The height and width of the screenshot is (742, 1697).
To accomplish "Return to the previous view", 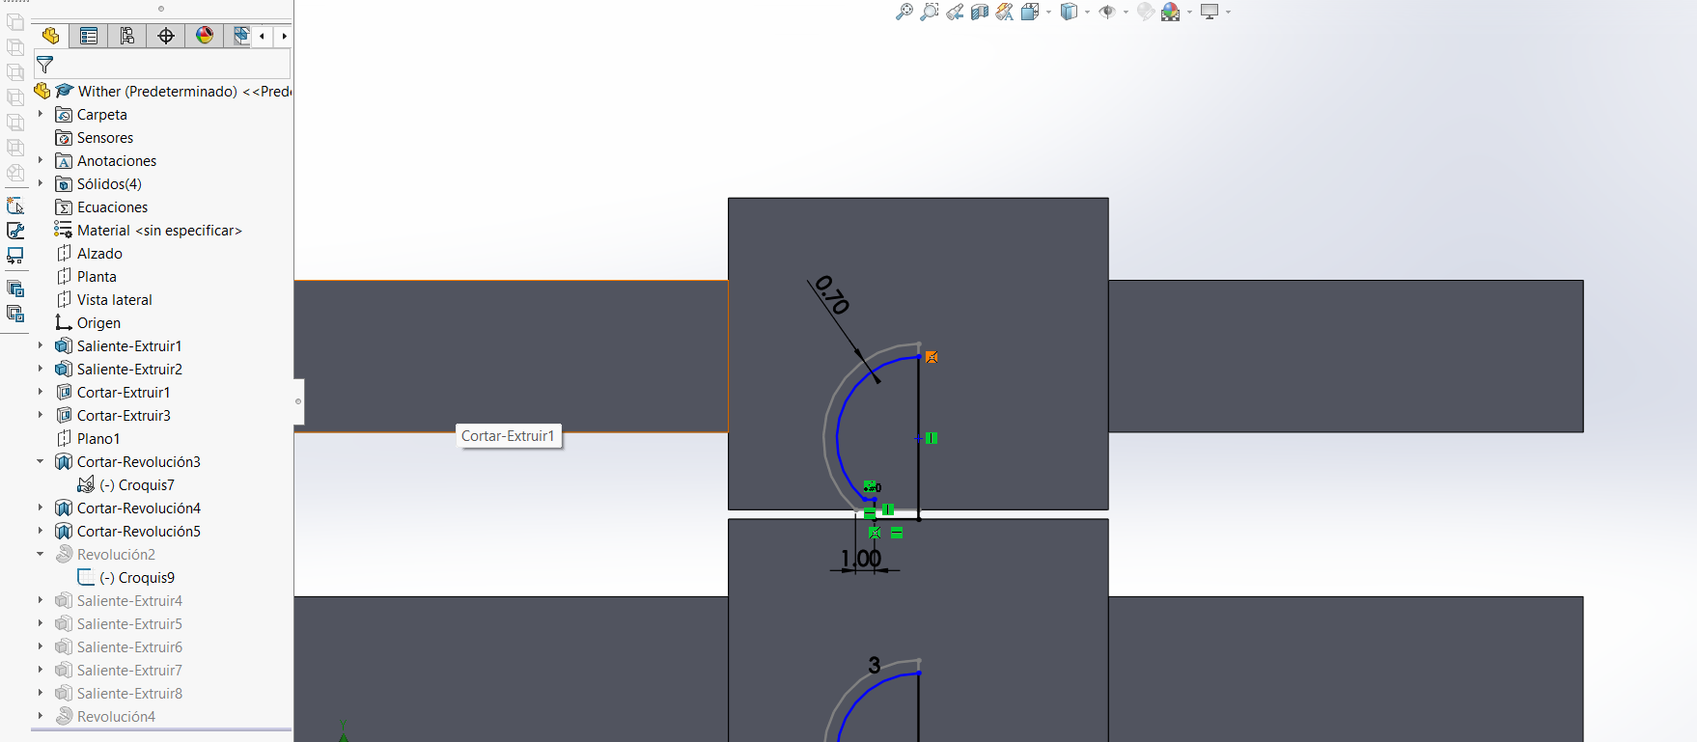I will point(955,12).
